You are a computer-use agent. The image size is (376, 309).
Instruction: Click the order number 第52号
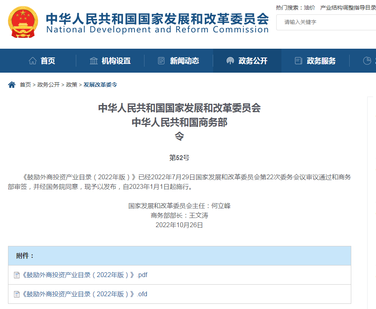(179, 158)
